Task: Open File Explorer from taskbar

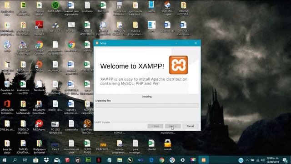Action: click(120, 160)
